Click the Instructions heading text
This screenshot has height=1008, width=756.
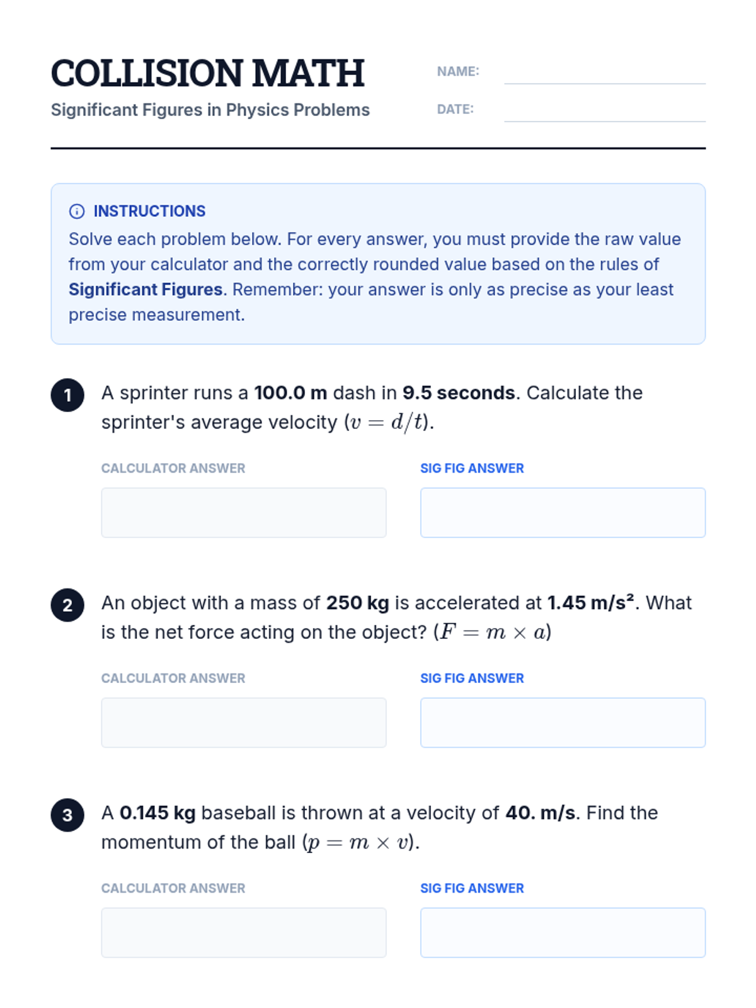149,211
